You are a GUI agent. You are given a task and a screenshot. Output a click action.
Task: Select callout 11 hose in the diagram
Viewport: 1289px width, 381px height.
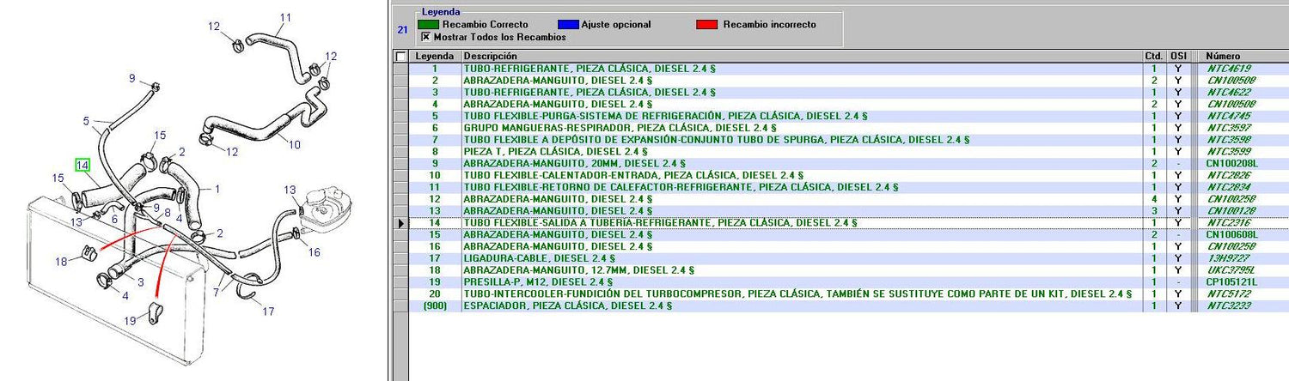pyautogui.click(x=285, y=17)
